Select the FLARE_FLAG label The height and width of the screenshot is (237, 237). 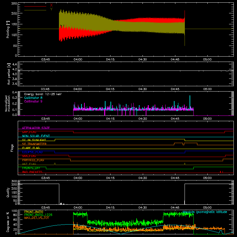(x=31, y=148)
